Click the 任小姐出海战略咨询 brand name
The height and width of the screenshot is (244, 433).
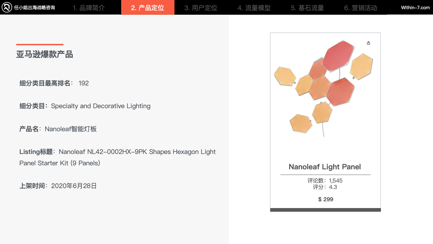34,8
